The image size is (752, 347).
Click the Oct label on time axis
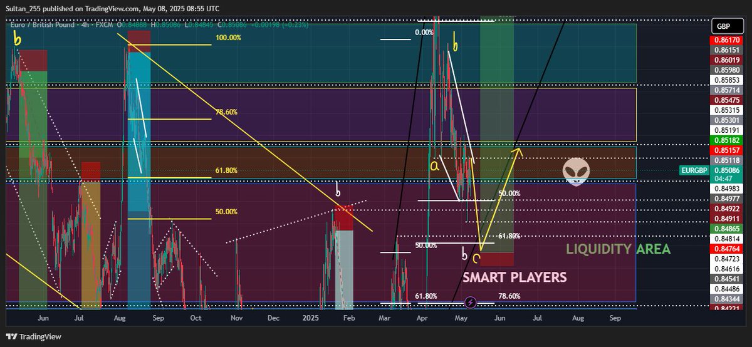point(196,318)
